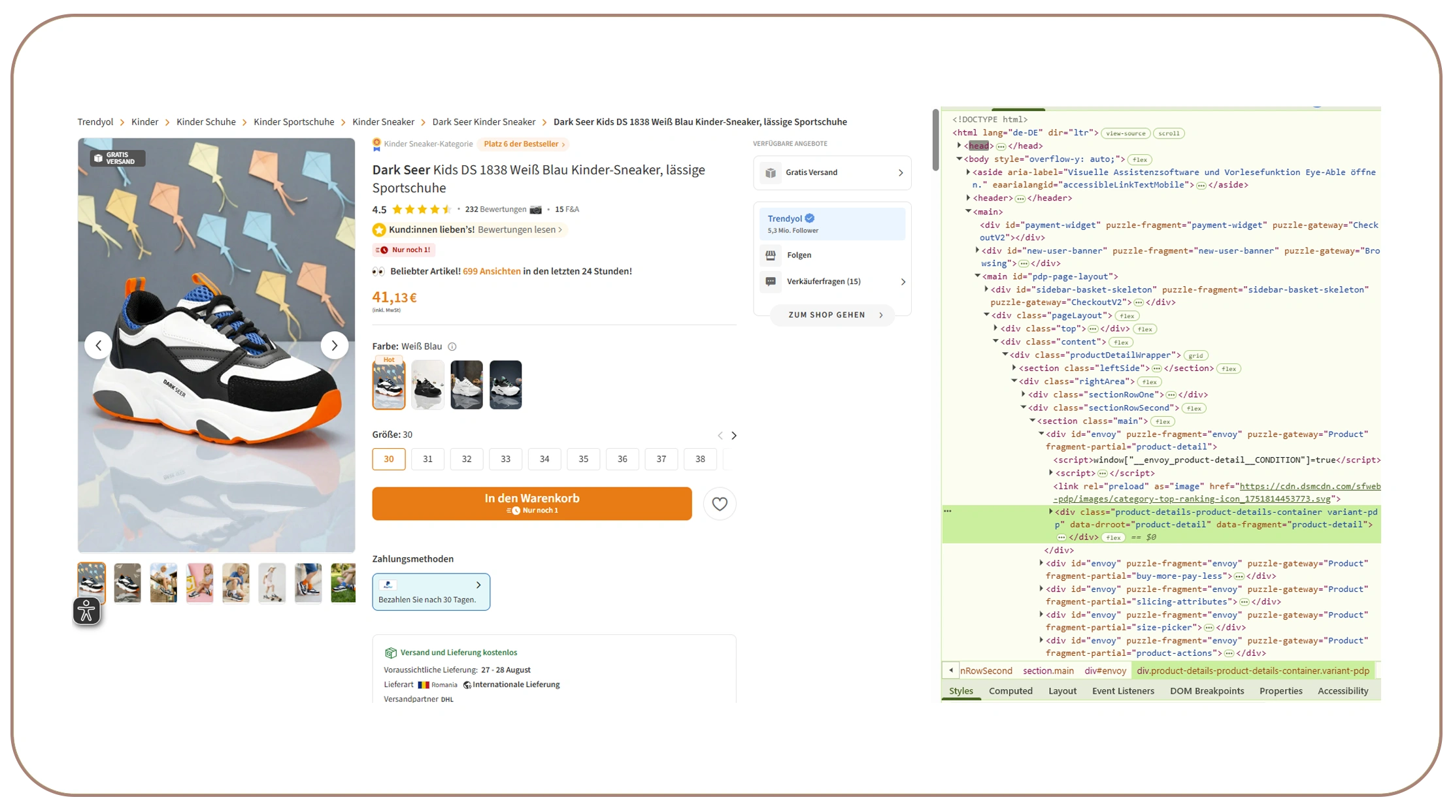Click the DevTools elements panel scrollbar

935,140
